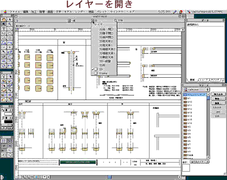
Task: Click the top button in Resources palette
Action: pos(218,94)
